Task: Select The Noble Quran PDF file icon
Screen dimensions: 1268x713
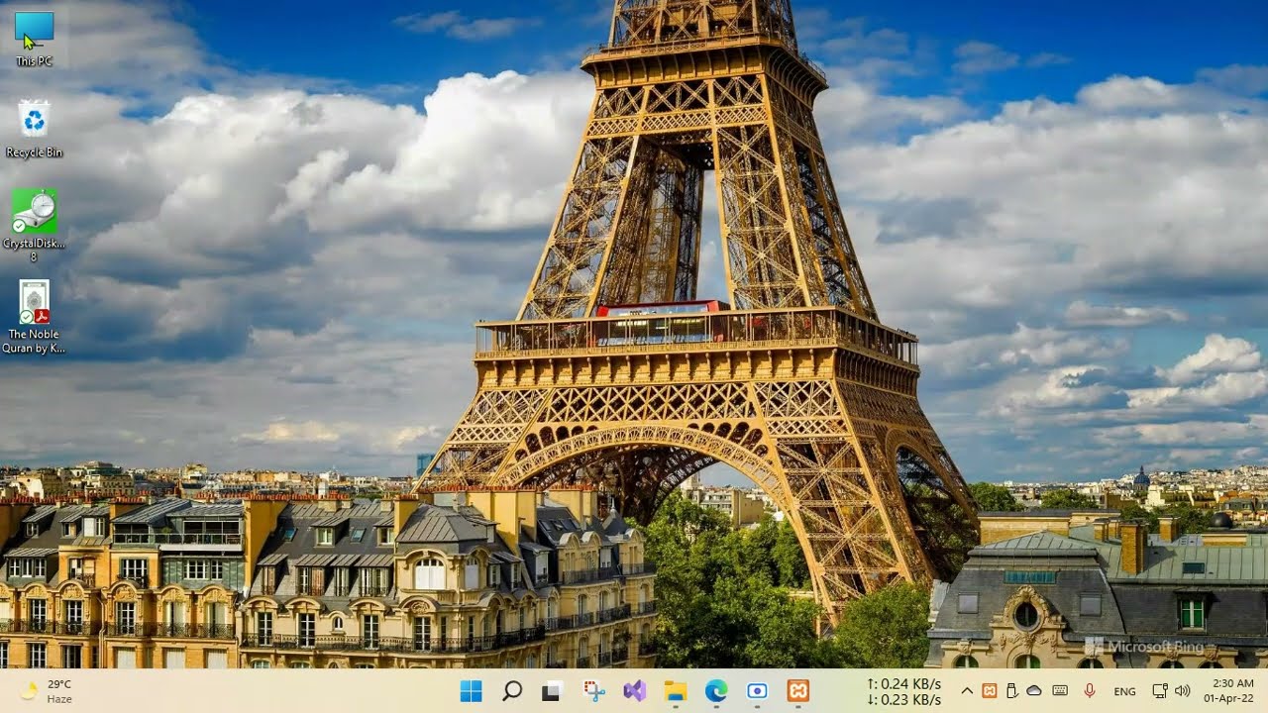Action: point(35,317)
